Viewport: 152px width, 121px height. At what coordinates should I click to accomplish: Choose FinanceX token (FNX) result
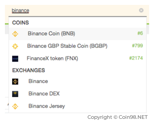pyautogui.click(x=78, y=59)
